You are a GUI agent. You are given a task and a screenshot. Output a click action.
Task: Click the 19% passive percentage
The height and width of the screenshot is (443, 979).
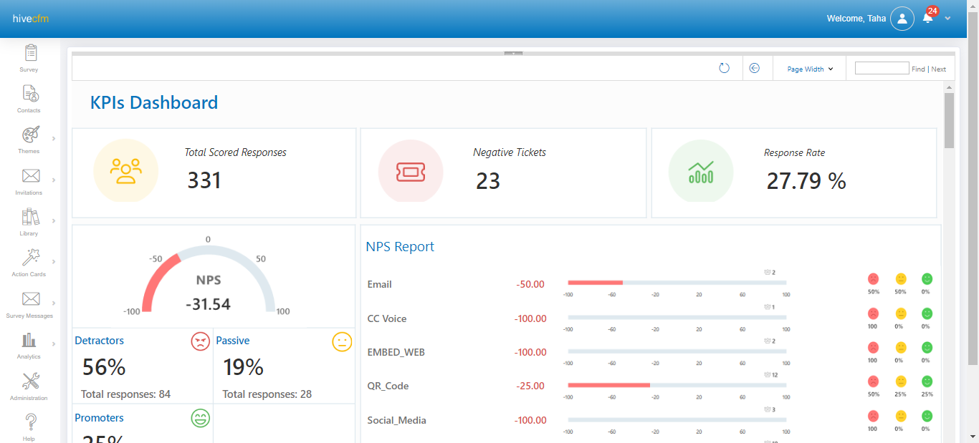coord(244,367)
